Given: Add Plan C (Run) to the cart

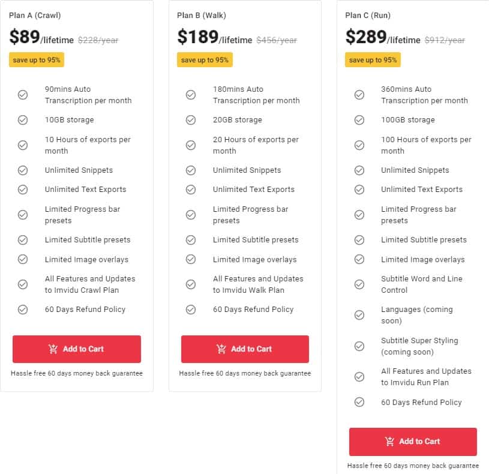Looking at the screenshot, I should 412,442.
